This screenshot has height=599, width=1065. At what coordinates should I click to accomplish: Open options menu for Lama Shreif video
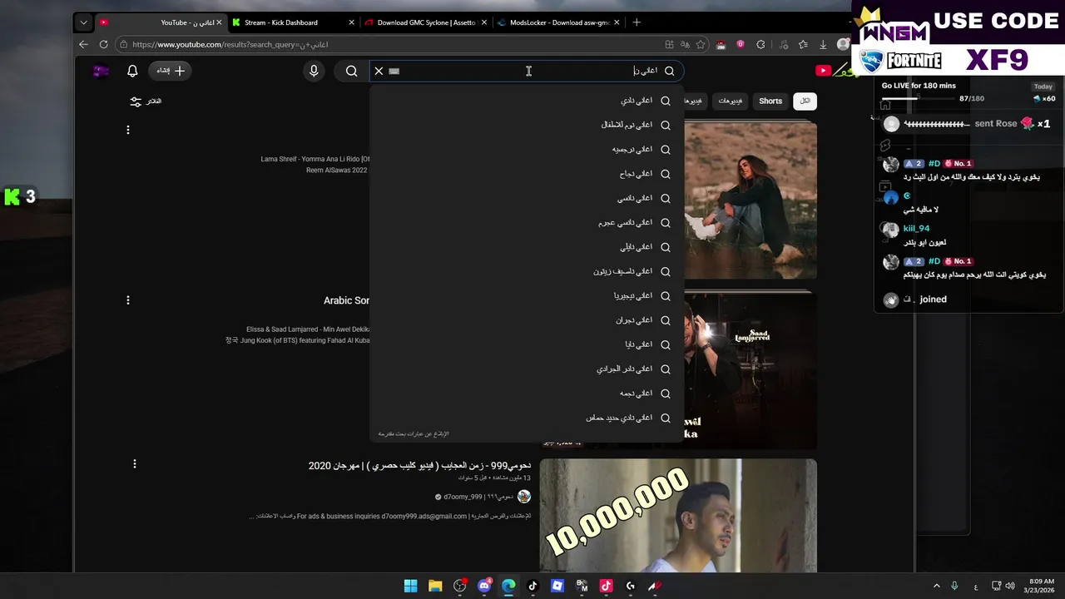[x=127, y=130]
